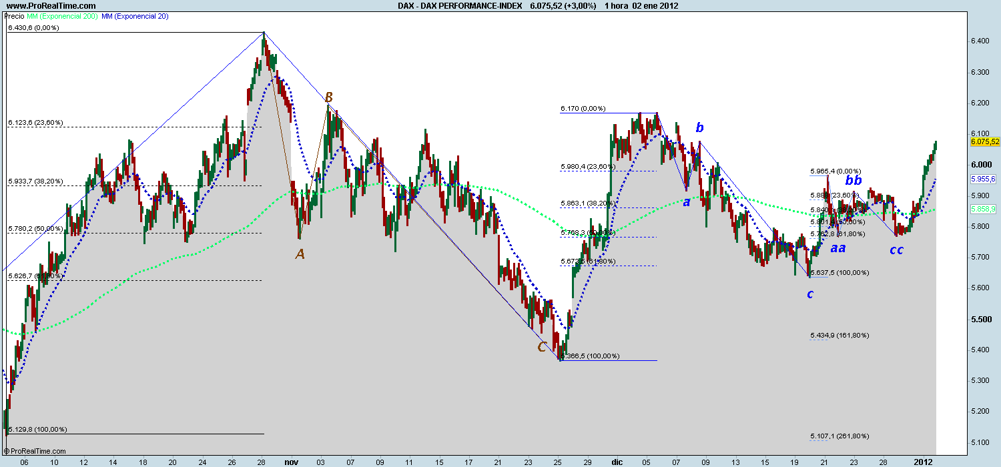This screenshot has width=1001, height=467.
Task: Click the Fibonacci label 5.965,4 (0,00%)
Action: [836, 171]
